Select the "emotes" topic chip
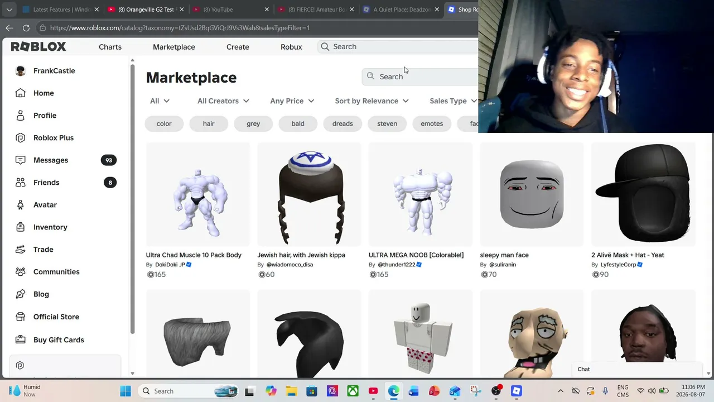 point(432,123)
